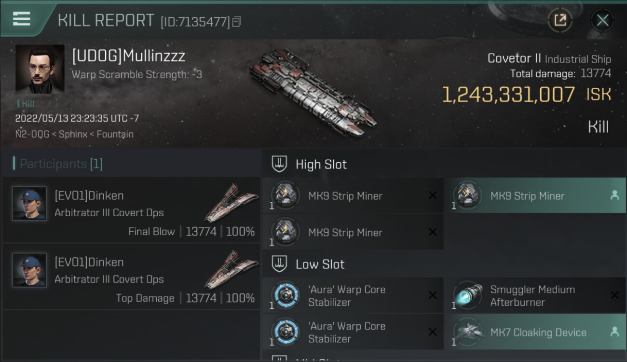
Task: Close the kill report window
Action: click(x=602, y=20)
